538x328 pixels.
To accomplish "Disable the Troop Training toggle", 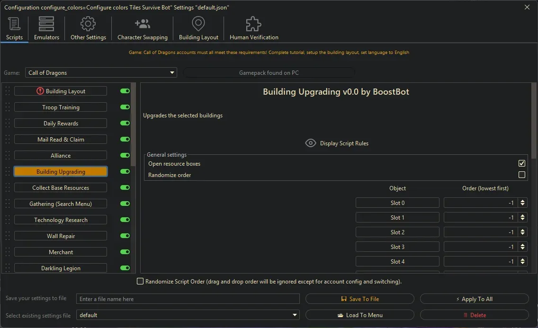I will [x=124, y=107].
